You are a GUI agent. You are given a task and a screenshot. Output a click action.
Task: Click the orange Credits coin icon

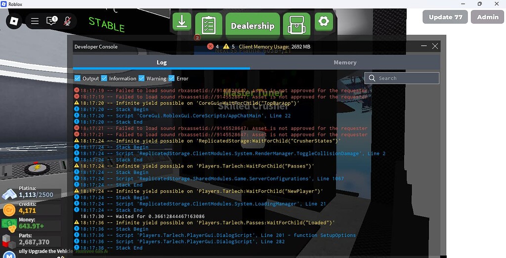coord(9,210)
